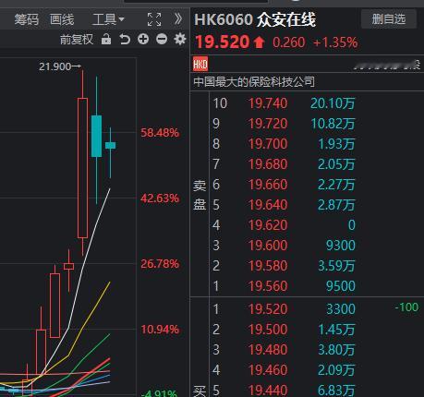This screenshot has width=424, height=397.
Task: Click the 42.63% axis label
Action: click(160, 198)
